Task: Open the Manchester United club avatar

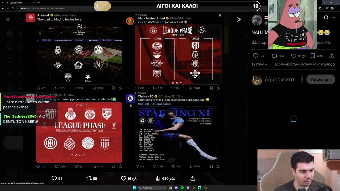Action: coord(130,21)
